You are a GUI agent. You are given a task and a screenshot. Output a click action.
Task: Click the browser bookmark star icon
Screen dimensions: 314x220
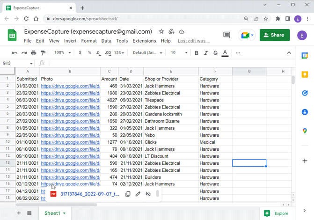(x=265, y=19)
